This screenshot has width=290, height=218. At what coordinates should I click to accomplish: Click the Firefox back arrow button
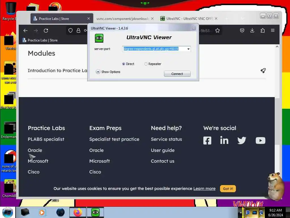[25, 31]
